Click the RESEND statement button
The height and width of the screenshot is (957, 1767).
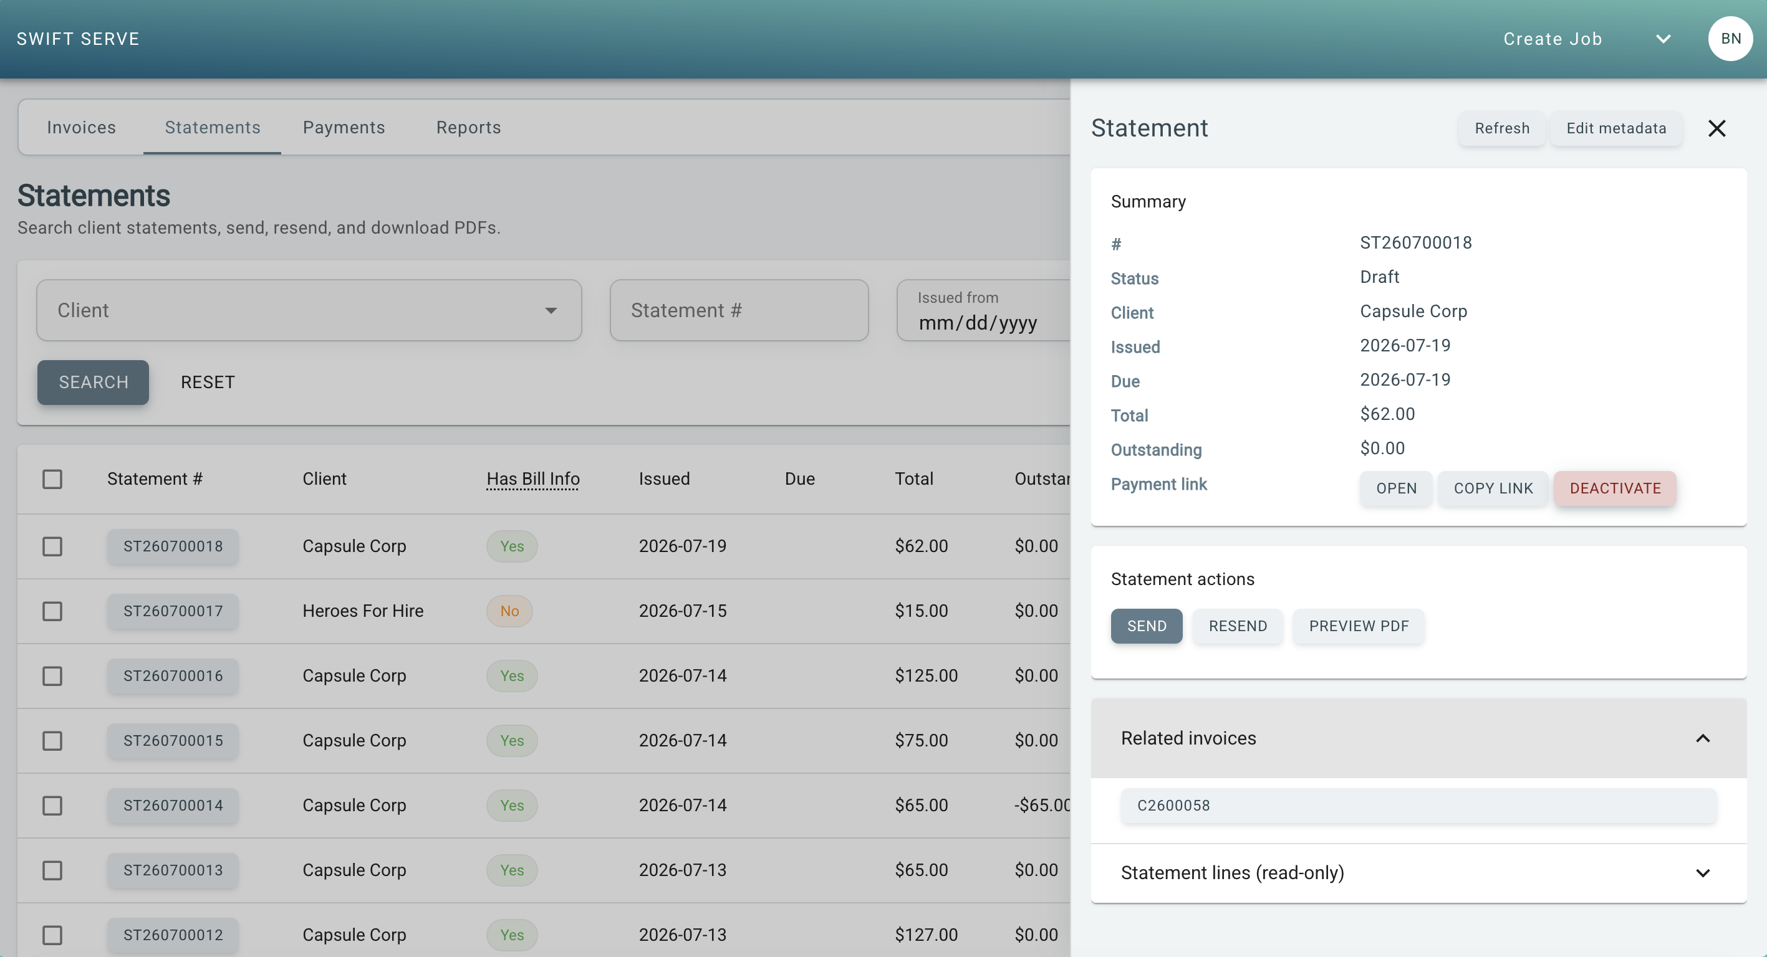pos(1238,627)
